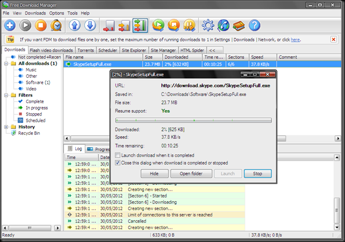This screenshot has width=345, height=242.
Task: Click the orange Stop download toolbar icon
Action: click(x=41, y=26)
